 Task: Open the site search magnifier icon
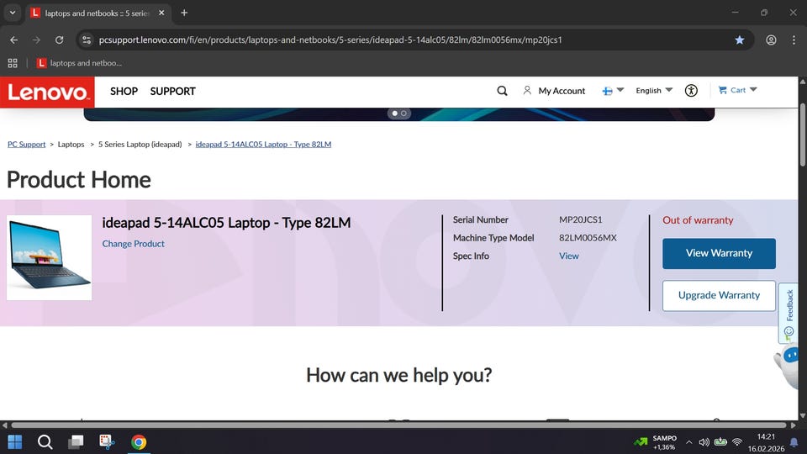coord(503,91)
